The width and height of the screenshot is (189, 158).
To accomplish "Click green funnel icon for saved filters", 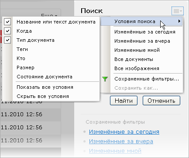I will (105, 79).
